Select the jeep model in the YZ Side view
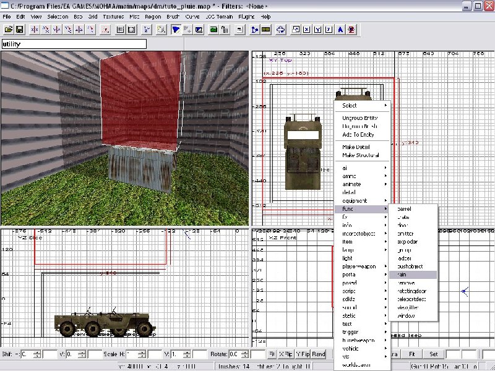The width and height of the screenshot is (495, 371). pyautogui.click(x=105, y=322)
